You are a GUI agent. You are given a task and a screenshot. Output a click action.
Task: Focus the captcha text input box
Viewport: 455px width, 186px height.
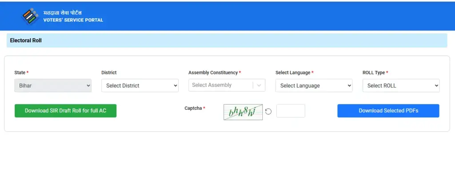[x=291, y=111]
